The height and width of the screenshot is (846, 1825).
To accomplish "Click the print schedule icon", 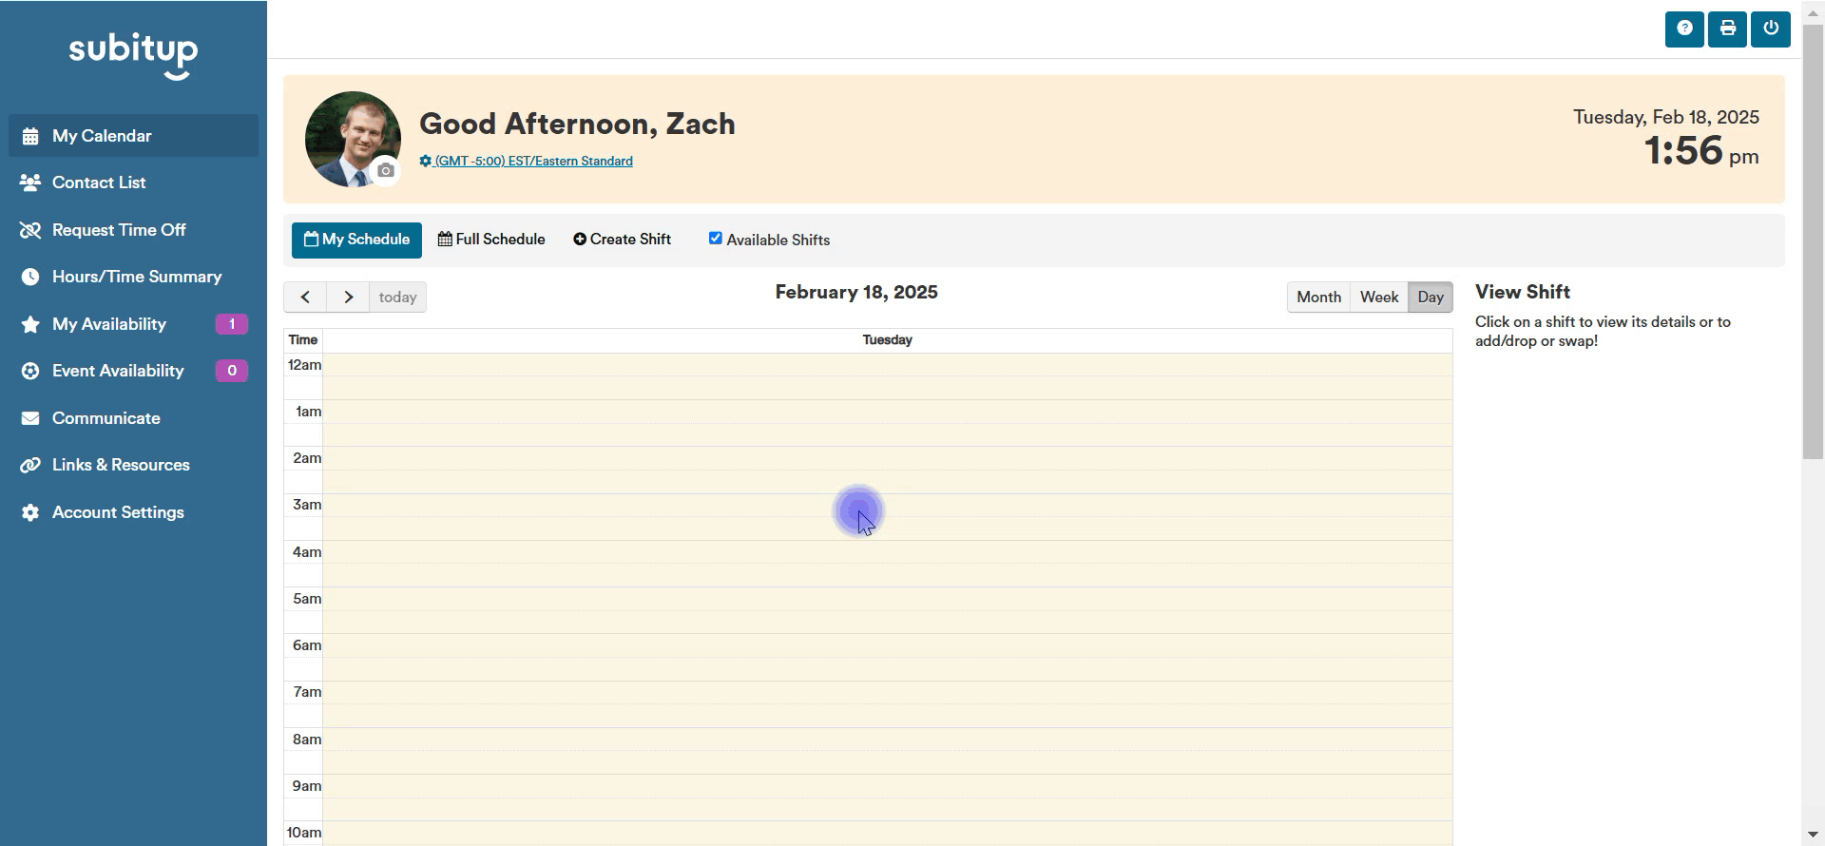I will tap(1726, 29).
